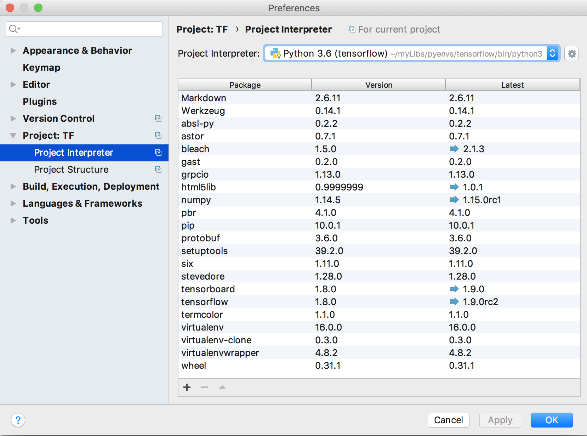Click the settings search field

pos(84,29)
